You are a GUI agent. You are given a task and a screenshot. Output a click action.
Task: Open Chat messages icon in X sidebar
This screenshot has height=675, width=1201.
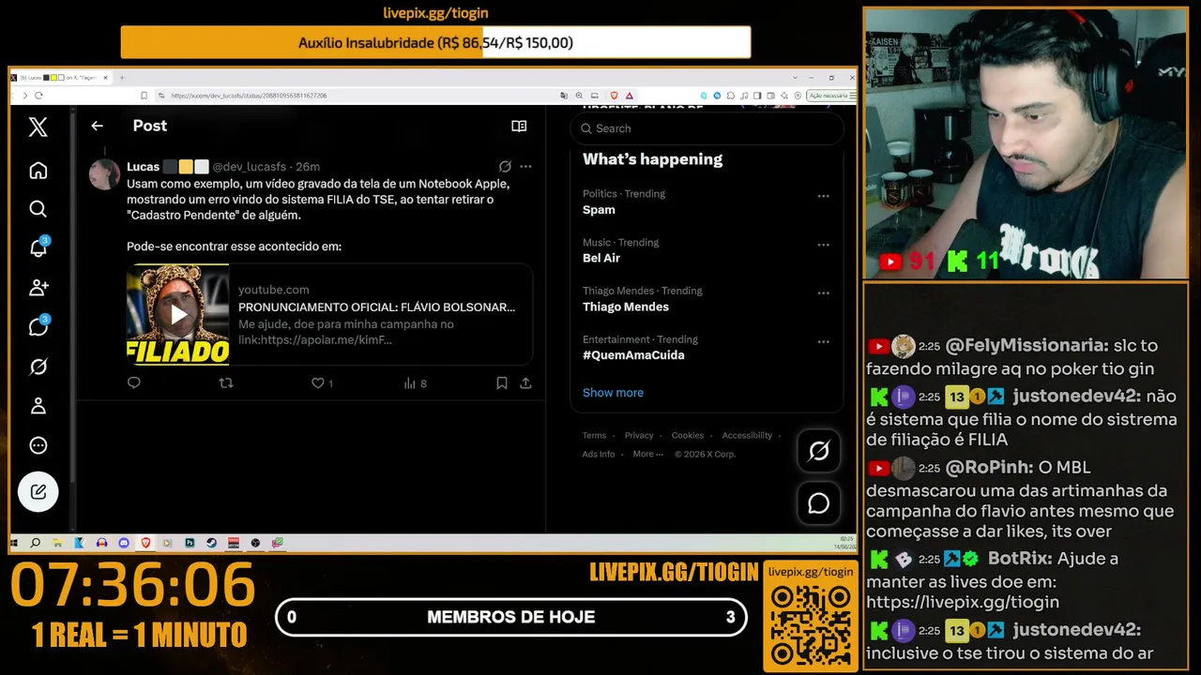38,326
